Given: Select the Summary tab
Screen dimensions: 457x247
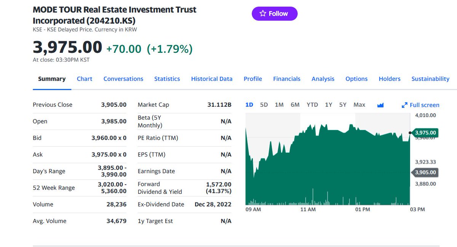Looking at the screenshot, I should (52, 79).
